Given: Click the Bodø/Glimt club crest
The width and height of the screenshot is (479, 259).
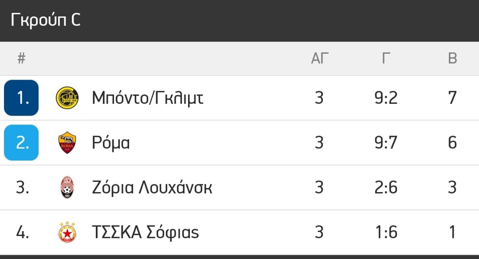Looking at the screenshot, I should [x=67, y=98].
